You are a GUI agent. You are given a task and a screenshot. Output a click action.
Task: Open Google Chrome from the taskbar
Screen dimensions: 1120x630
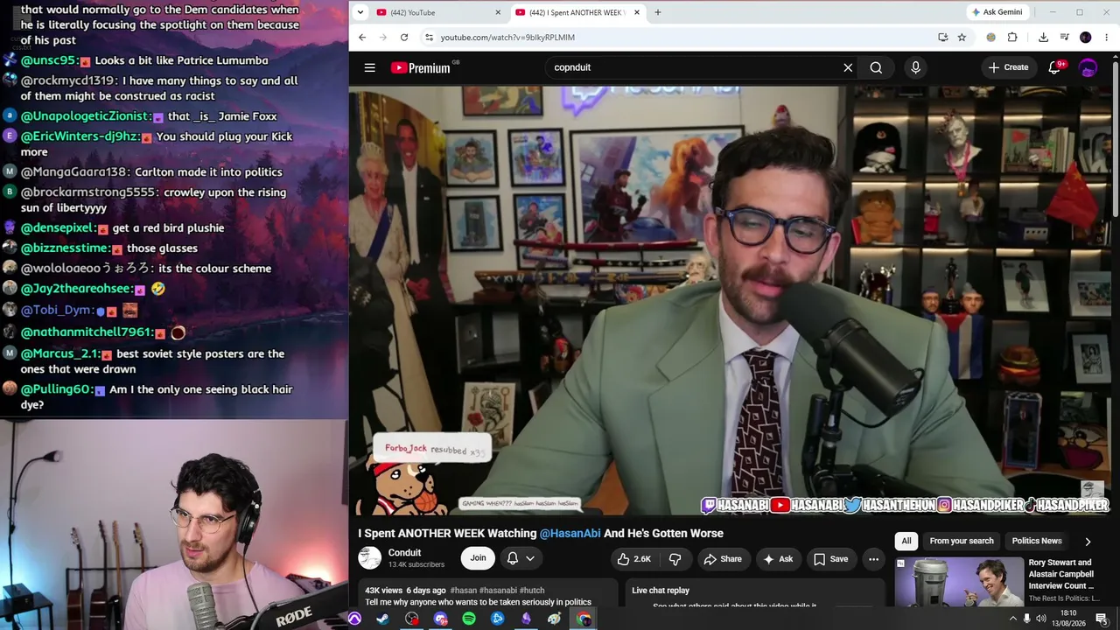(x=583, y=619)
